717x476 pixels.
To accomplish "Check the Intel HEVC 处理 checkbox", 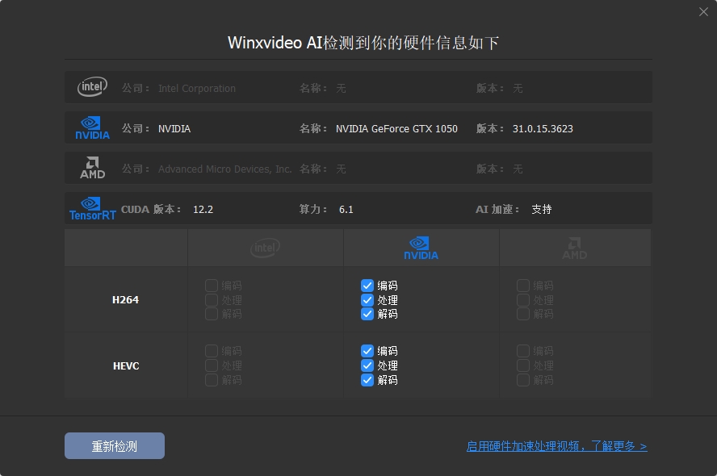I will point(212,365).
